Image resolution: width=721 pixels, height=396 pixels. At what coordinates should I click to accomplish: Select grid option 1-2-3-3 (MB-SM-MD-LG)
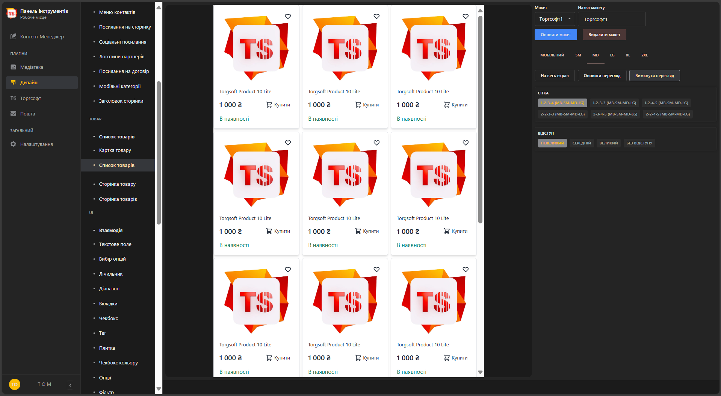pos(614,103)
